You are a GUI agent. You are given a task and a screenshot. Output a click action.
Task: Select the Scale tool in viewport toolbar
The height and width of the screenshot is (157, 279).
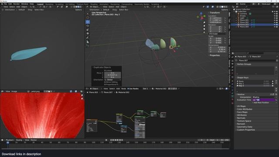[x=88, y=30]
